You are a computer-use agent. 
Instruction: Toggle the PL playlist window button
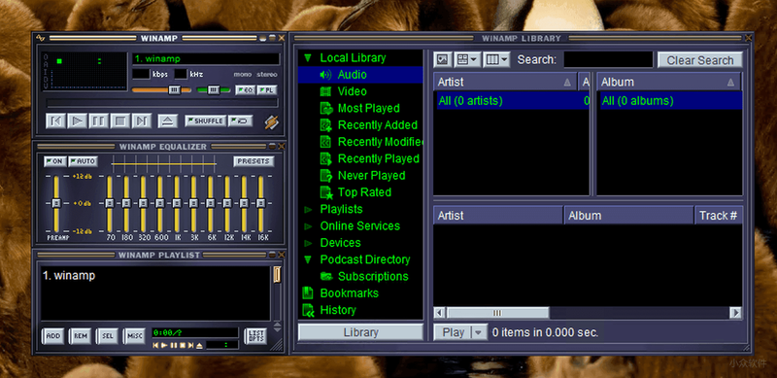[x=266, y=90]
